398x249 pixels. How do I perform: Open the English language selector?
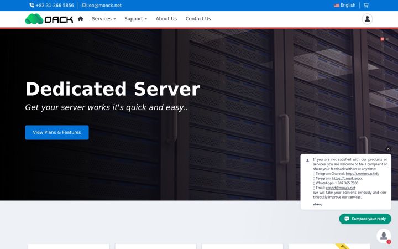coord(344,5)
